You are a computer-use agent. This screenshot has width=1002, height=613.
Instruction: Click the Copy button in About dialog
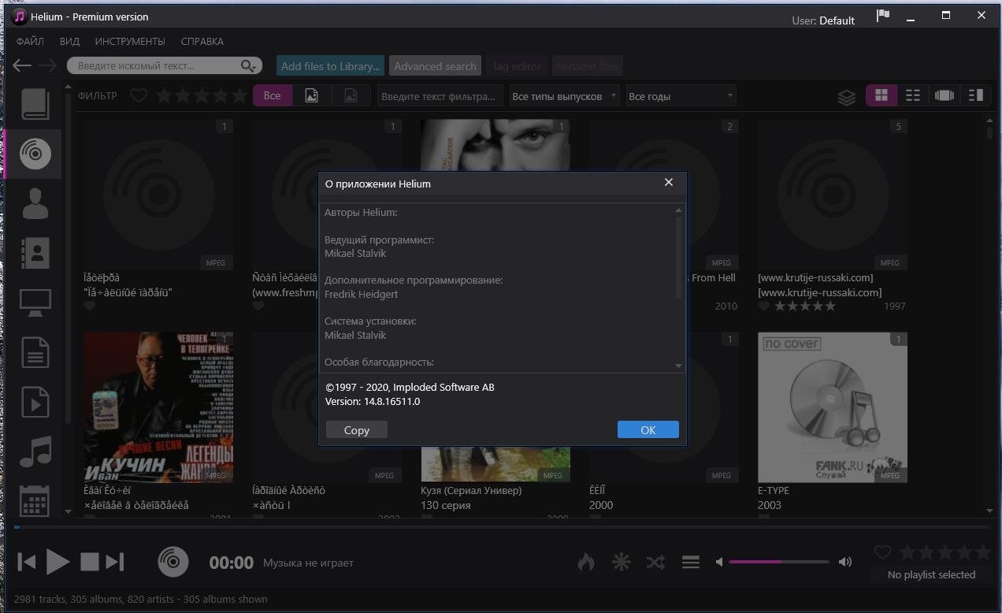[x=357, y=429]
